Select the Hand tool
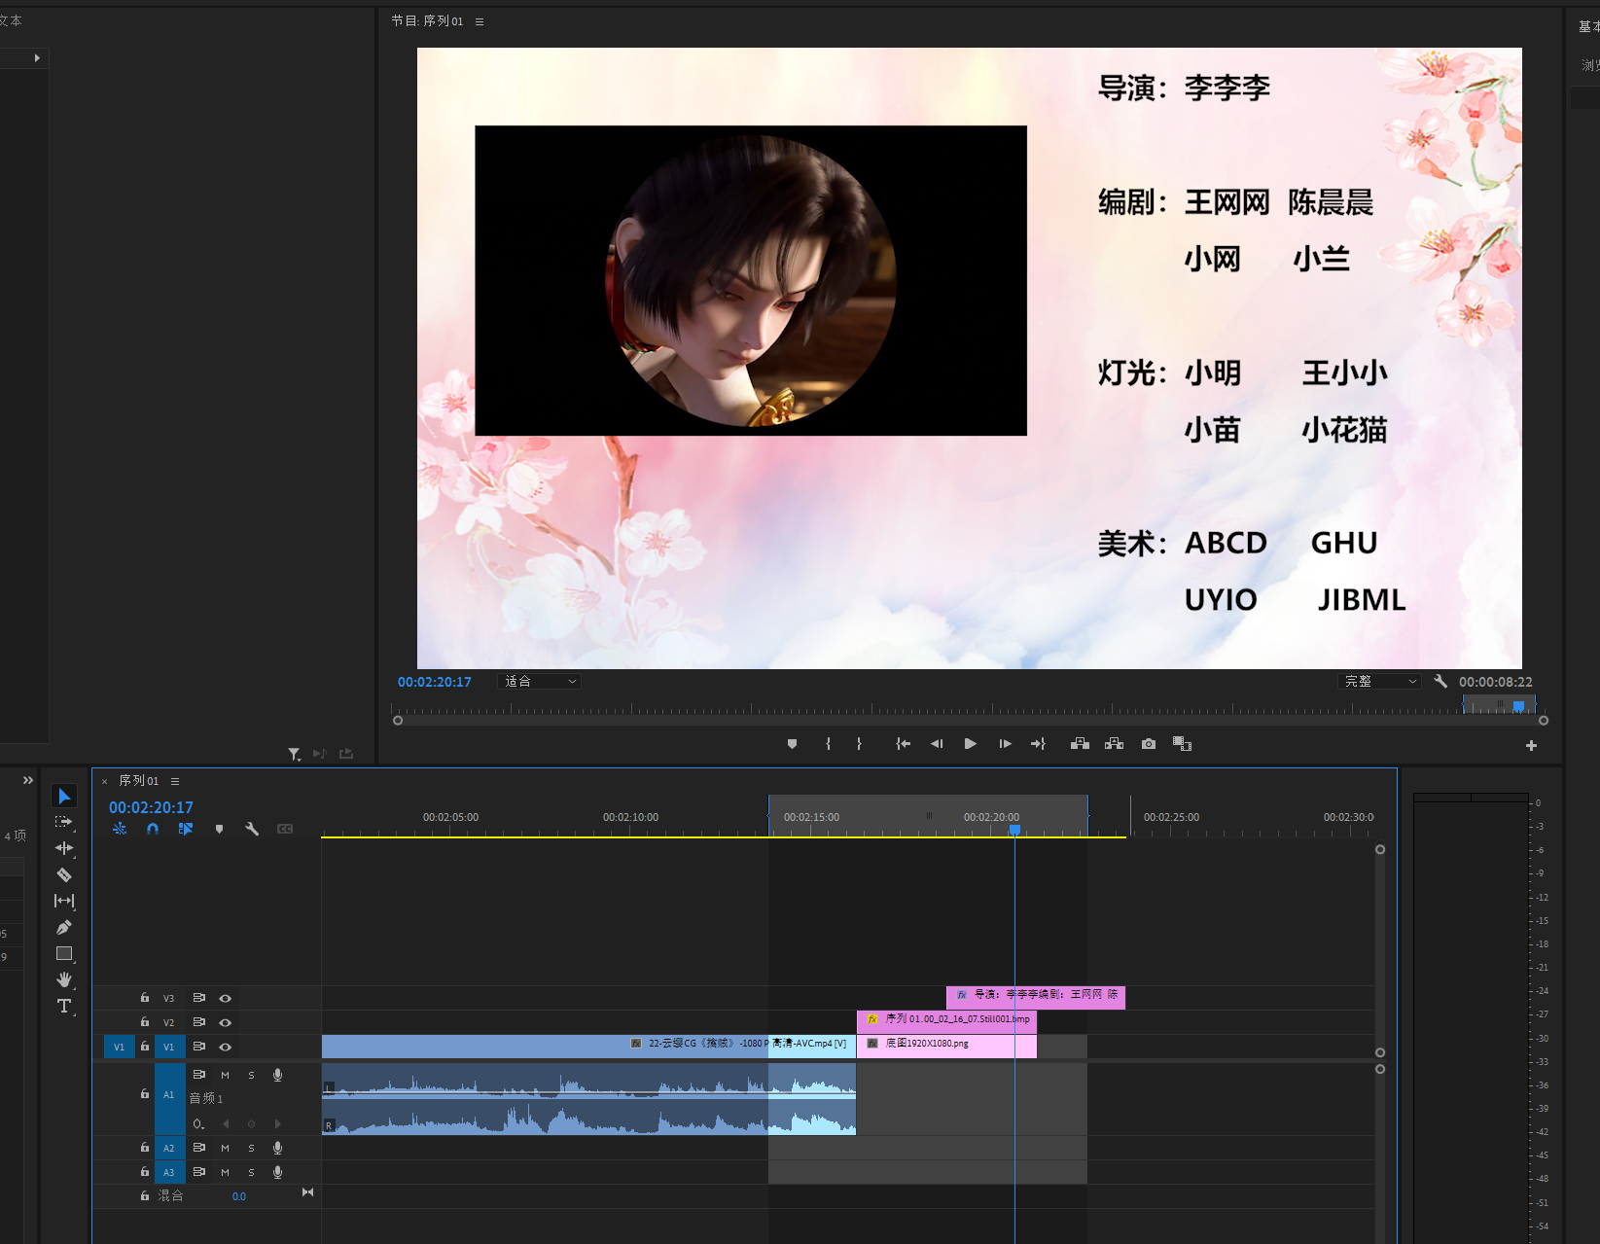The width and height of the screenshot is (1600, 1244). [x=64, y=979]
